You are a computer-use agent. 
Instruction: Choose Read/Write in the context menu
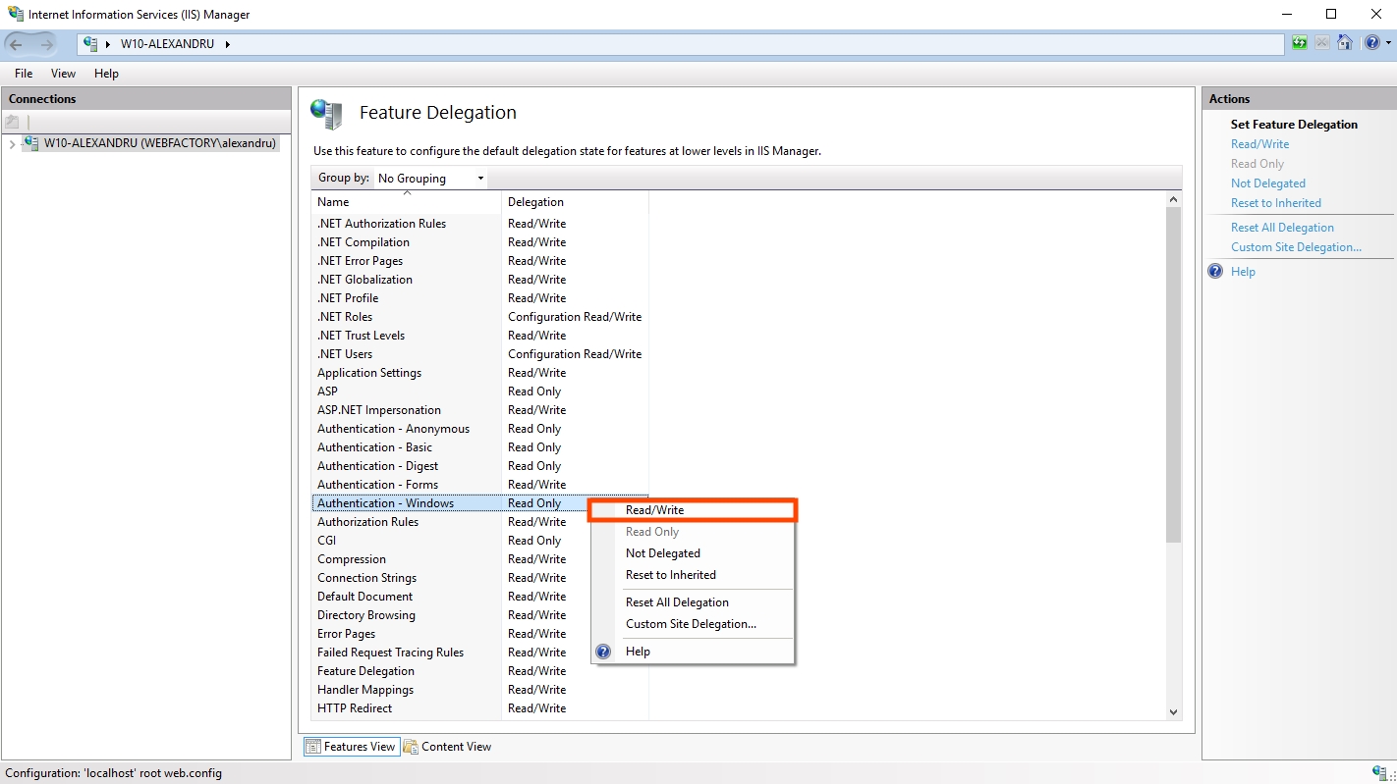[x=654, y=510]
